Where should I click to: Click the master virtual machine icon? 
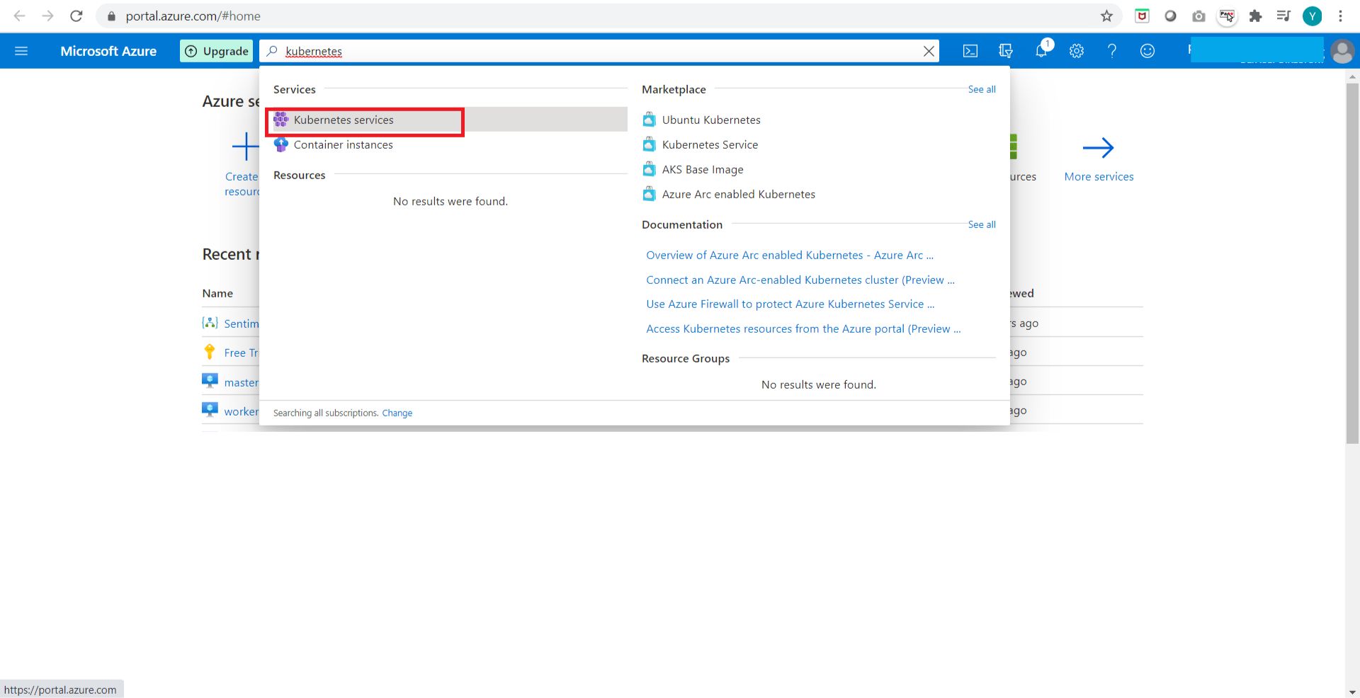(x=210, y=381)
